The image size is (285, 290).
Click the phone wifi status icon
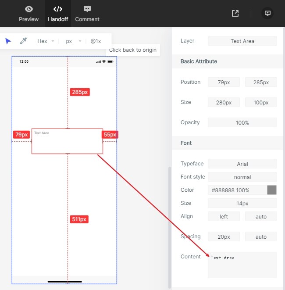tap(104, 61)
